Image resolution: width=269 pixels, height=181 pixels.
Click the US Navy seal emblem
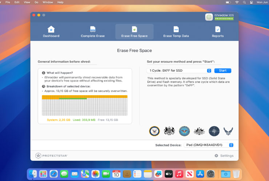tap(154, 131)
